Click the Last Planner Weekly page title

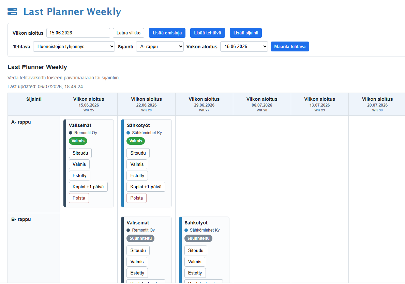(72, 12)
